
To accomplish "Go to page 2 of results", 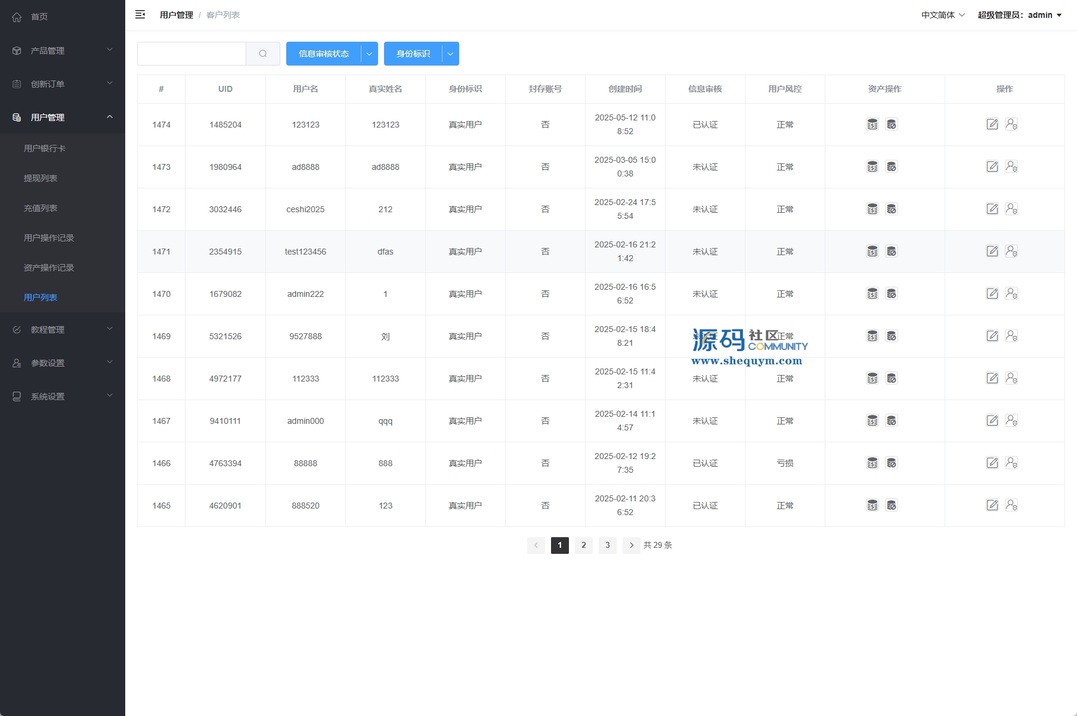I will (583, 545).
